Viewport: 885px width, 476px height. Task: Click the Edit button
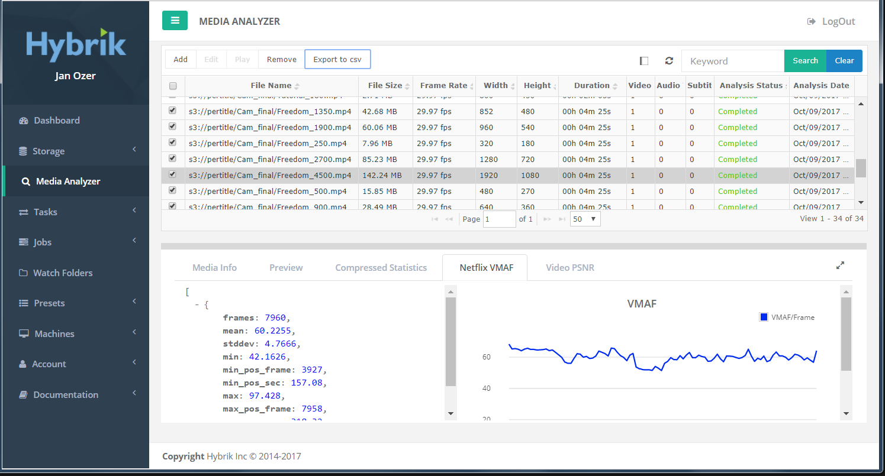point(211,60)
